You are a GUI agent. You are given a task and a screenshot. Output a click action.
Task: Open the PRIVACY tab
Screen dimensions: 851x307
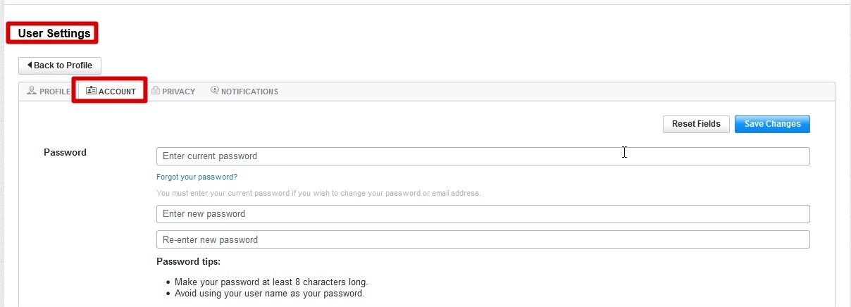point(173,92)
